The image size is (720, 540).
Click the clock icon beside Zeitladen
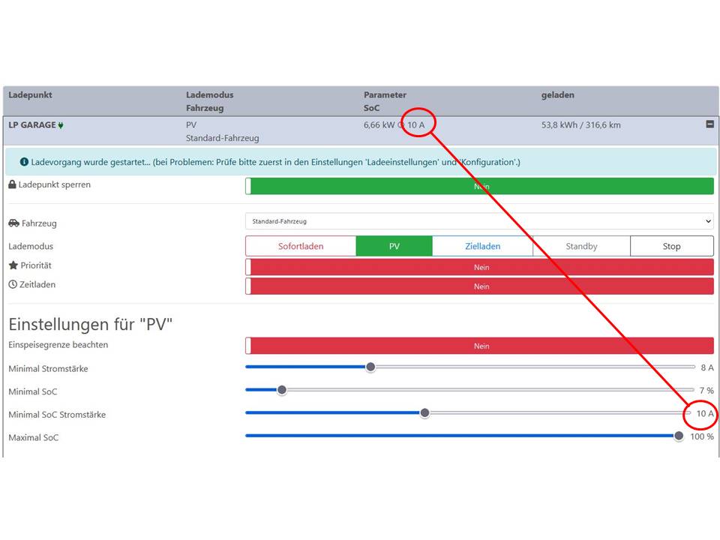coord(13,285)
